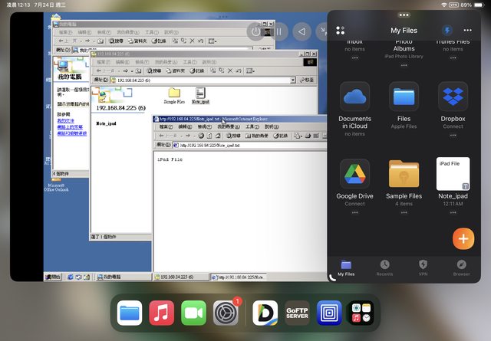Viewport: 491px width, 341px height.
Task: Open the Note_ipad file thumbnail
Action: click(453, 174)
